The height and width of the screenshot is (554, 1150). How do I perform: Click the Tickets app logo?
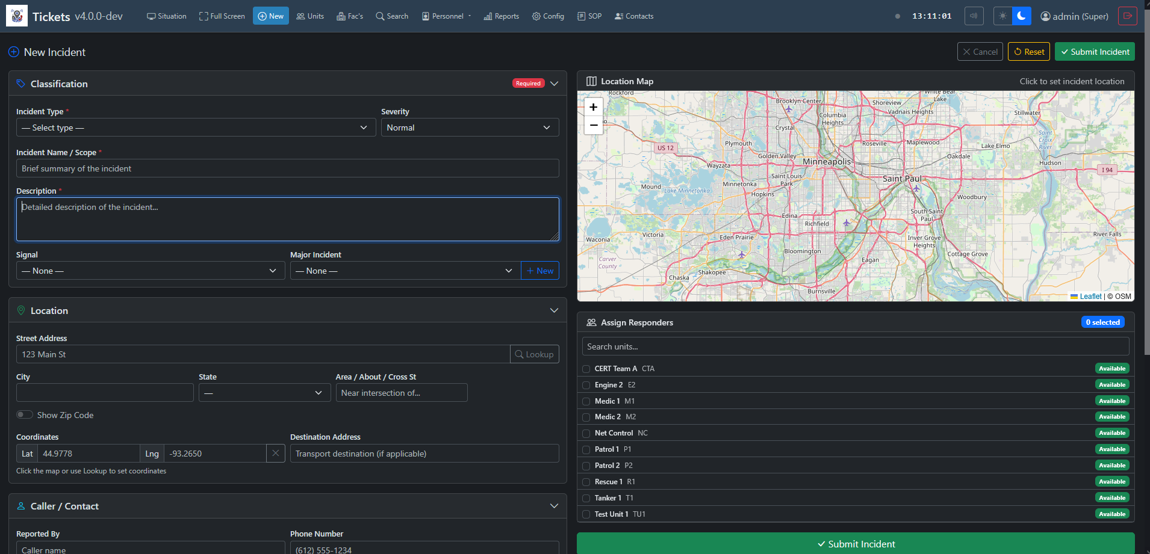17,16
